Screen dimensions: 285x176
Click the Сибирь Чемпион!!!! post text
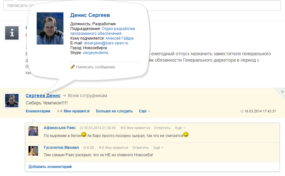[x=46, y=103]
